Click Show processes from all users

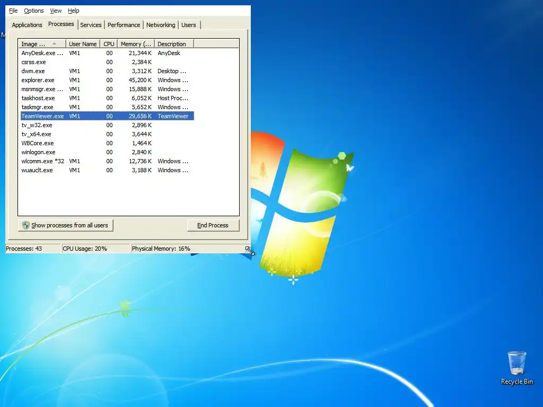65,225
